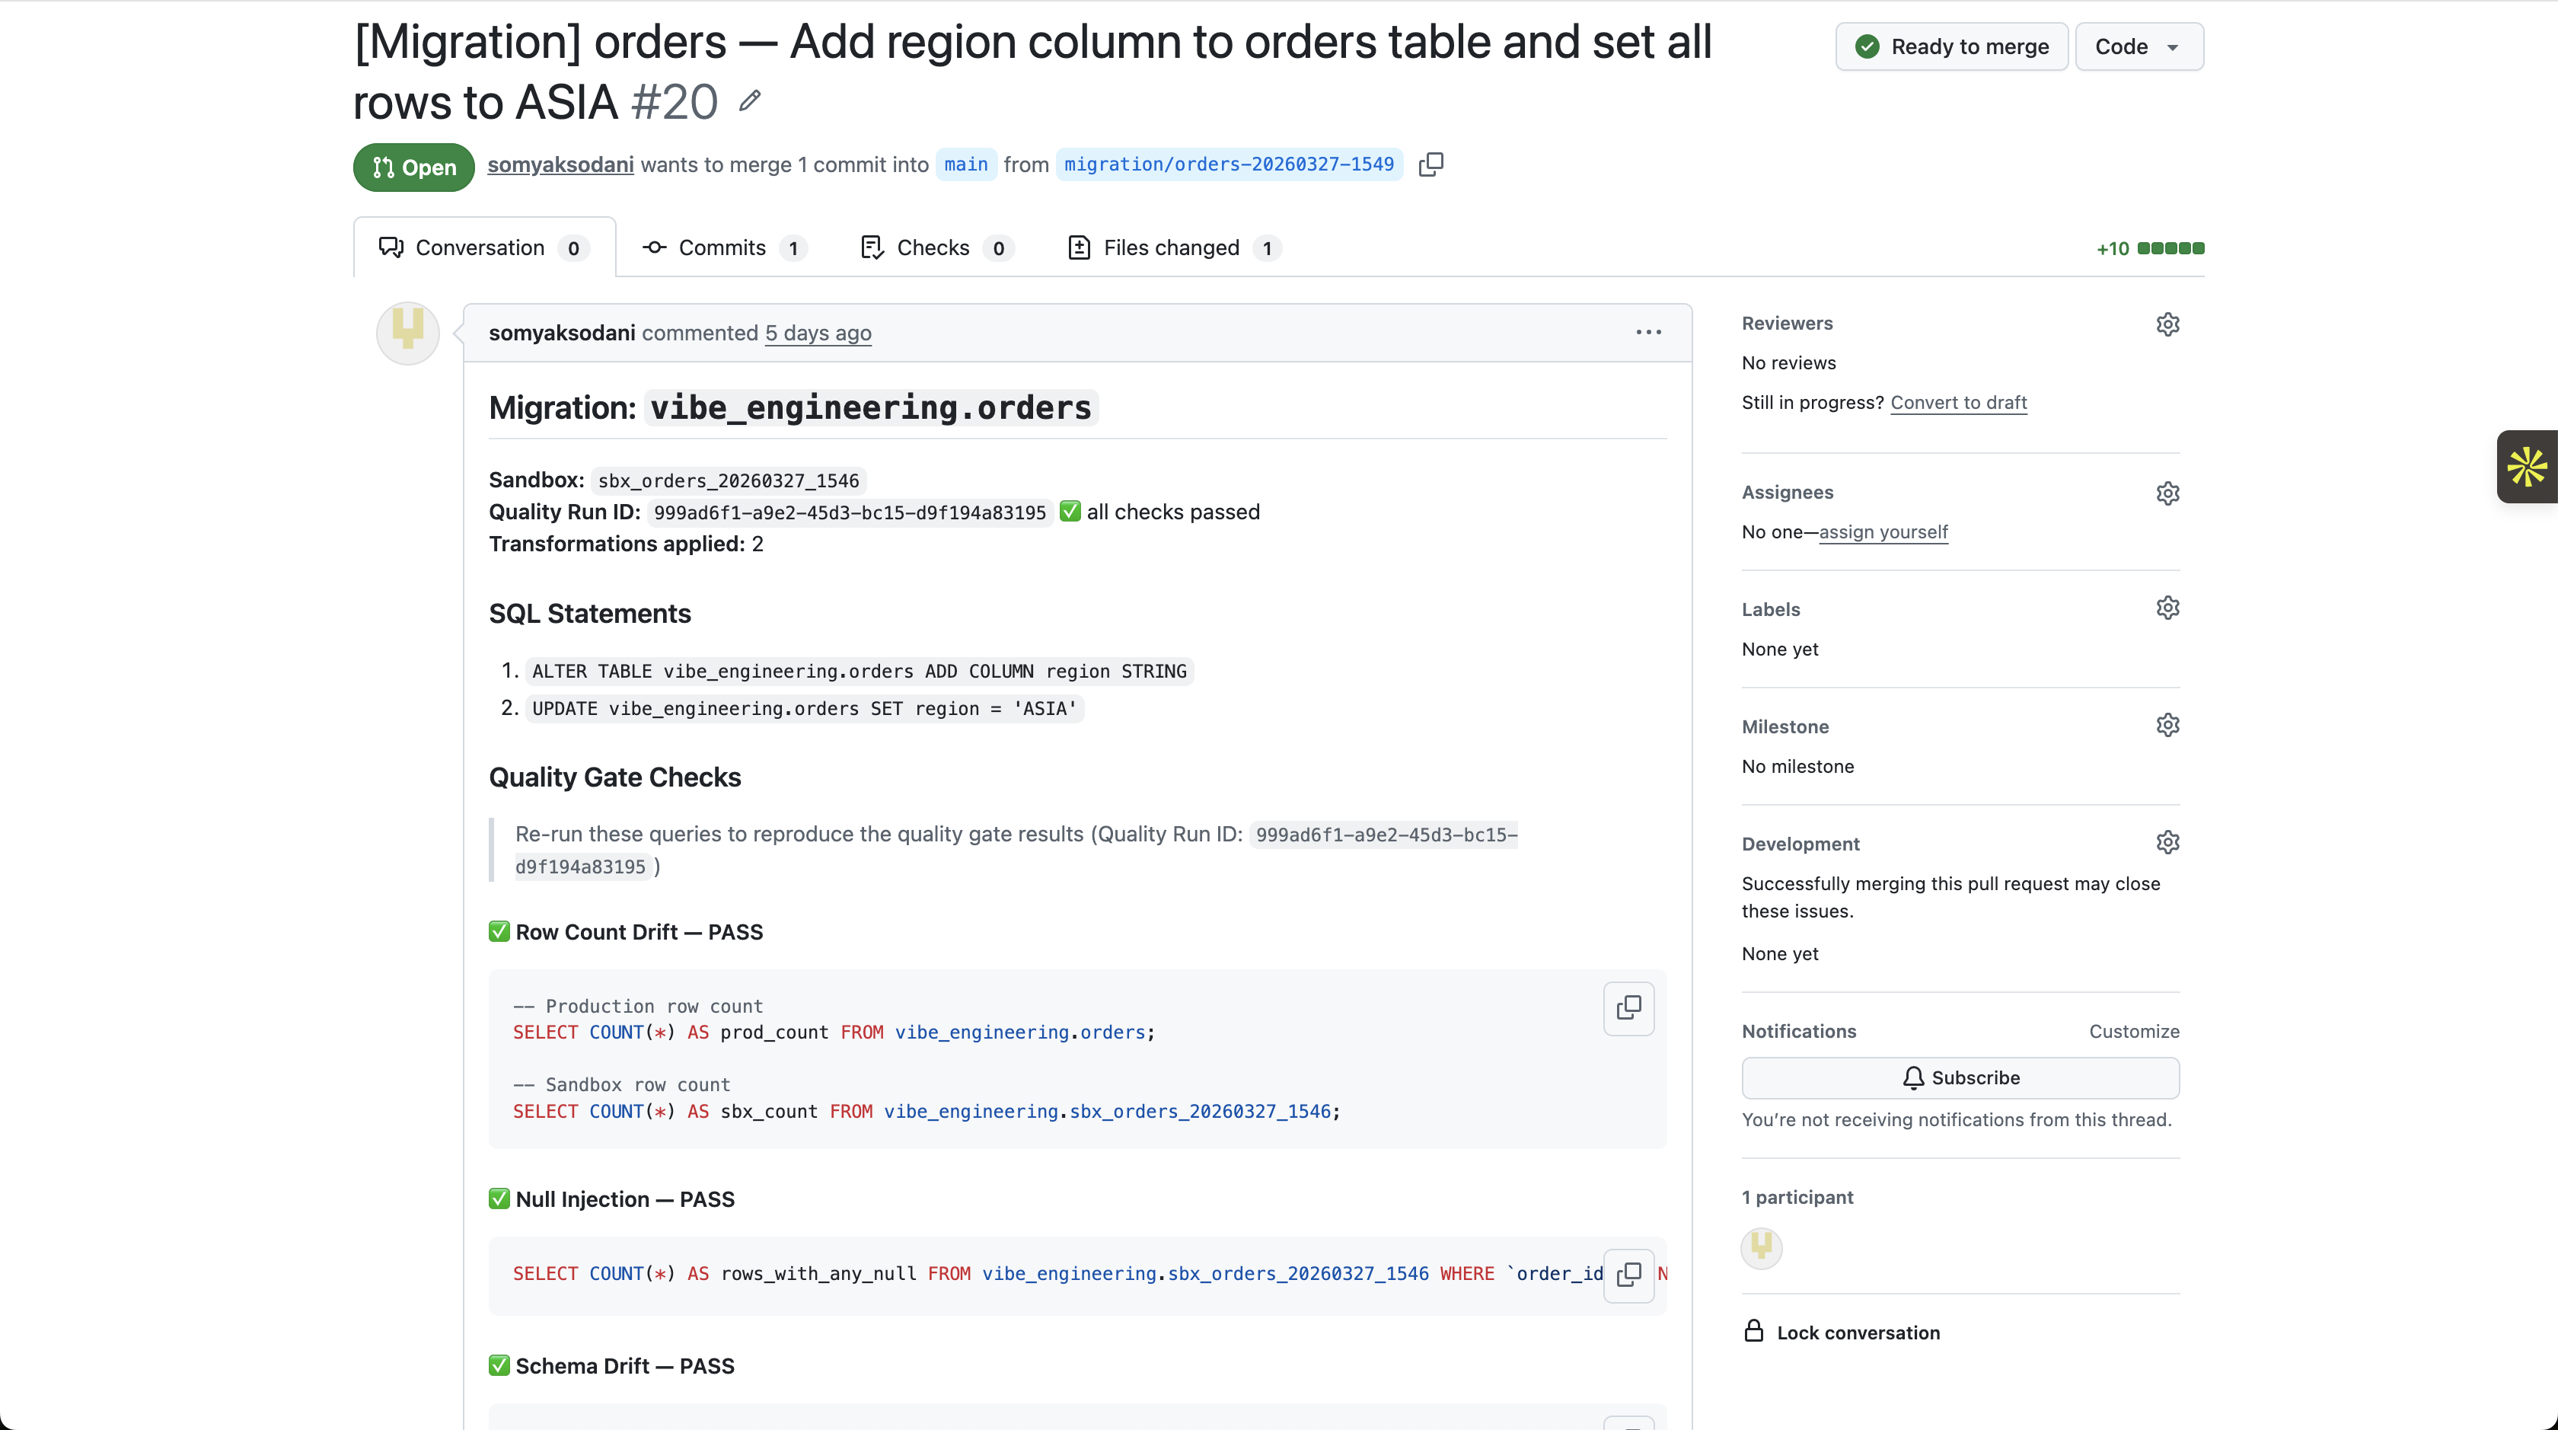Image resolution: width=2558 pixels, height=1430 pixels.
Task: Open the Labels settings gear
Action: point(2167,608)
